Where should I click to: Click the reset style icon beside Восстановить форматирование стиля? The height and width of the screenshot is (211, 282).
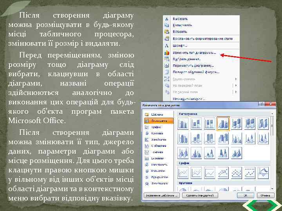tap(167, 39)
